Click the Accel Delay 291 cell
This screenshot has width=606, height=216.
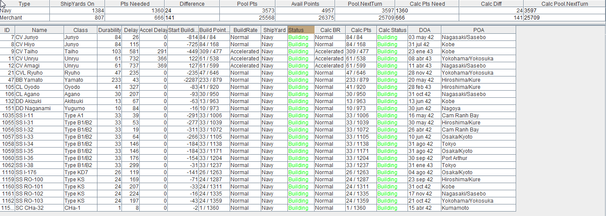point(154,52)
